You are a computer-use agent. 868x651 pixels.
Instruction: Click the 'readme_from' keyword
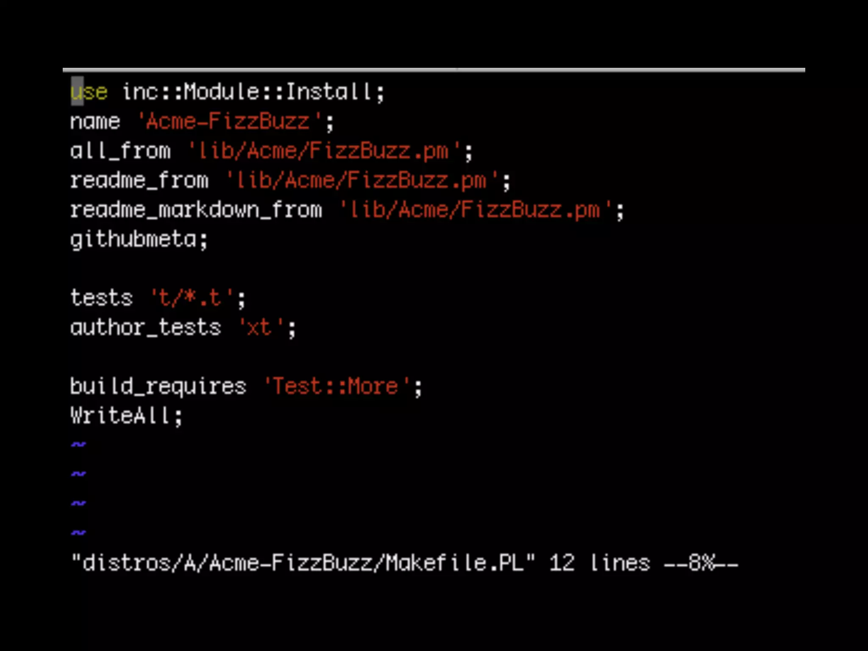(139, 181)
